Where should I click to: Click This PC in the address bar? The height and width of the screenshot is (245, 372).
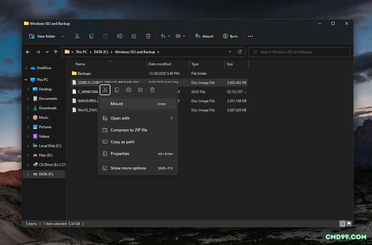(x=81, y=52)
